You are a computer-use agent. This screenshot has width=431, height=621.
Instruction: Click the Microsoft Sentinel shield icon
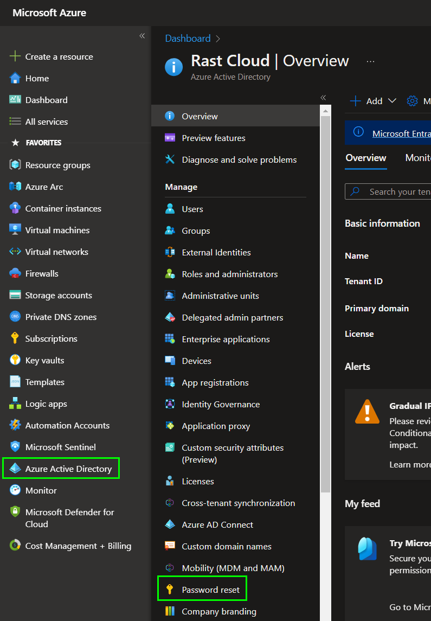[x=15, y=447]
